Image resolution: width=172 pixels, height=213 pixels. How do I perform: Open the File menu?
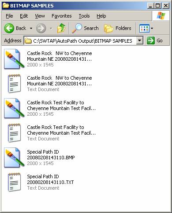9,16
